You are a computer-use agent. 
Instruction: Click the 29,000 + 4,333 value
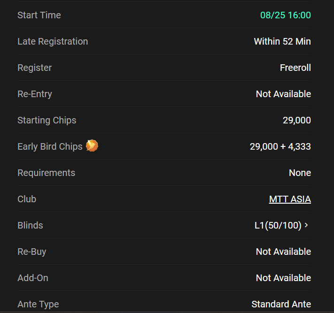[280, 146]
